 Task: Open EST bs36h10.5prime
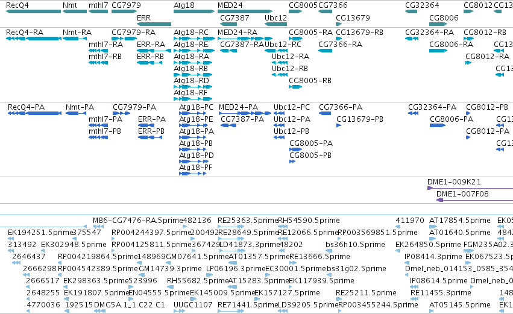tap(329, 251)
